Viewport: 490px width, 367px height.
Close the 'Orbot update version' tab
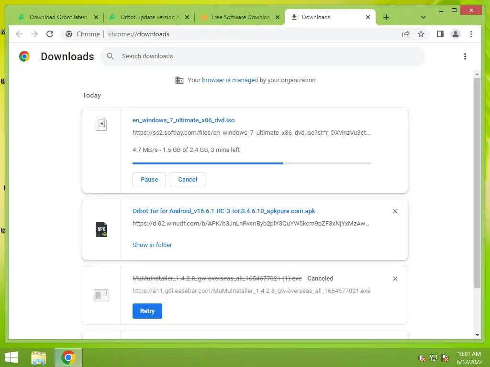click(187, 17)
